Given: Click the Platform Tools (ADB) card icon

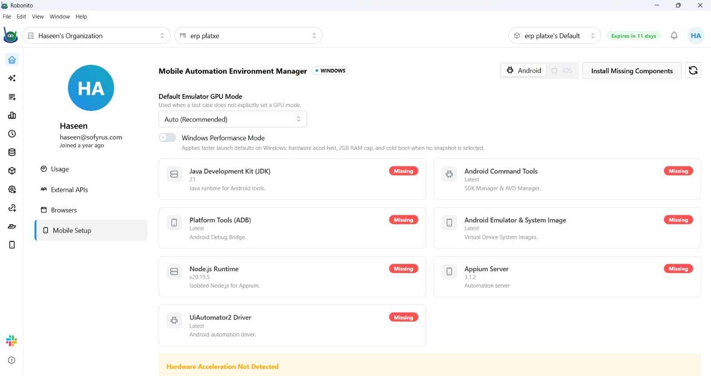Looking at the screenshot, I should [174, 223].
